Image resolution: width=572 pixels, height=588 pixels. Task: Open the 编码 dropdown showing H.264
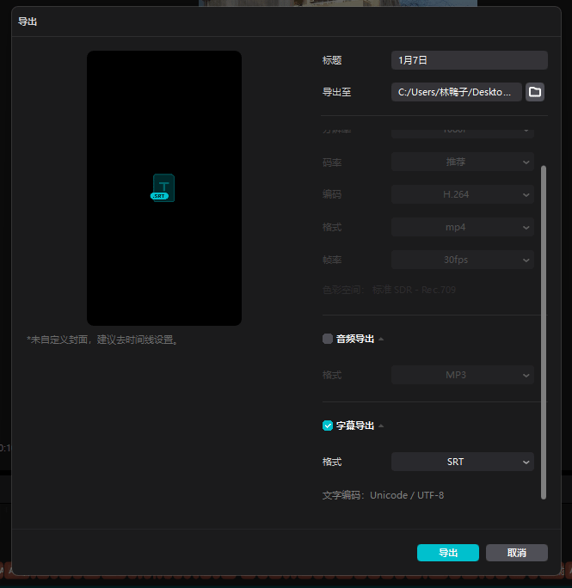pos(463,194)
